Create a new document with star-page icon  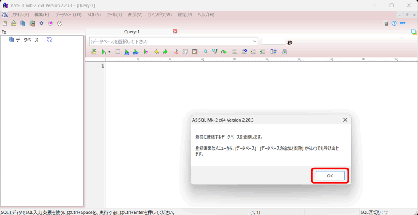click(5, 23)
